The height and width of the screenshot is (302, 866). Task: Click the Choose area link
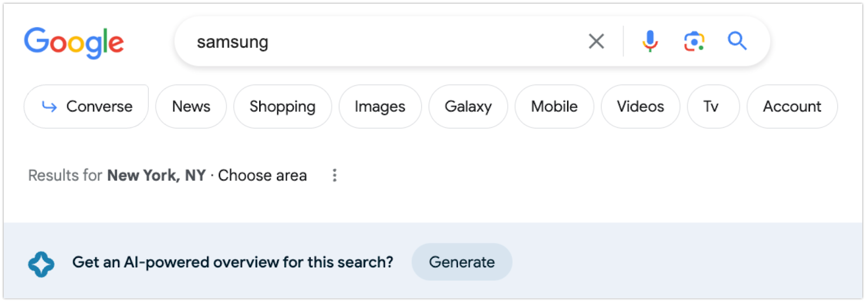(263, 176)
